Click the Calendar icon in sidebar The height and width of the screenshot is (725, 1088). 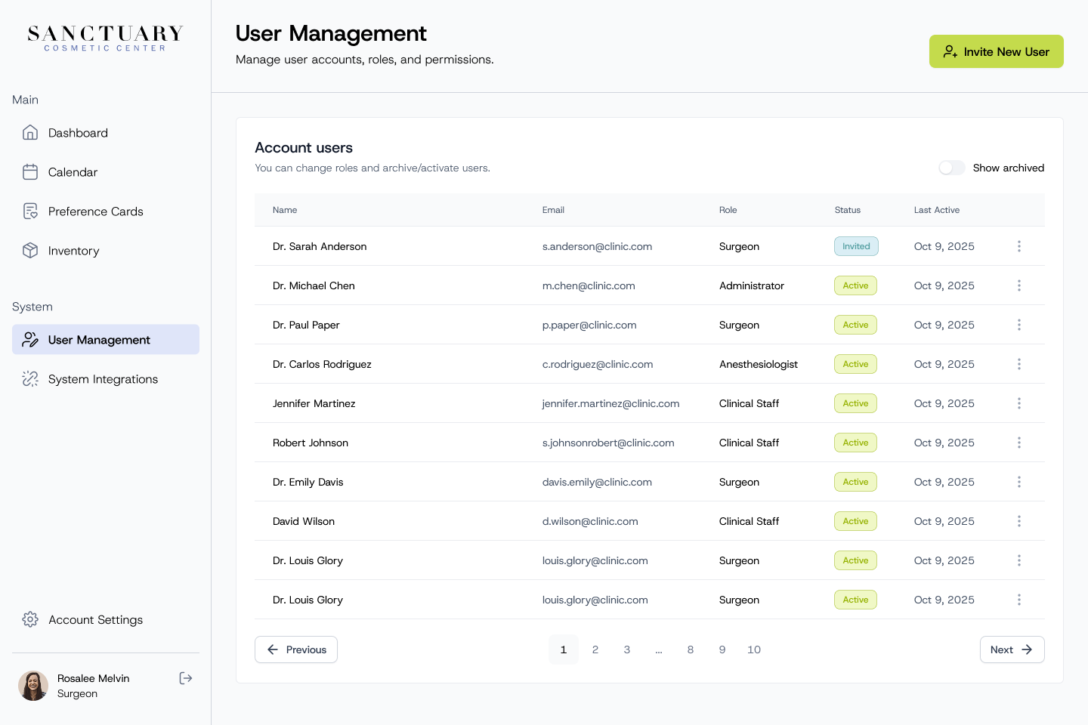coord(30,172)
